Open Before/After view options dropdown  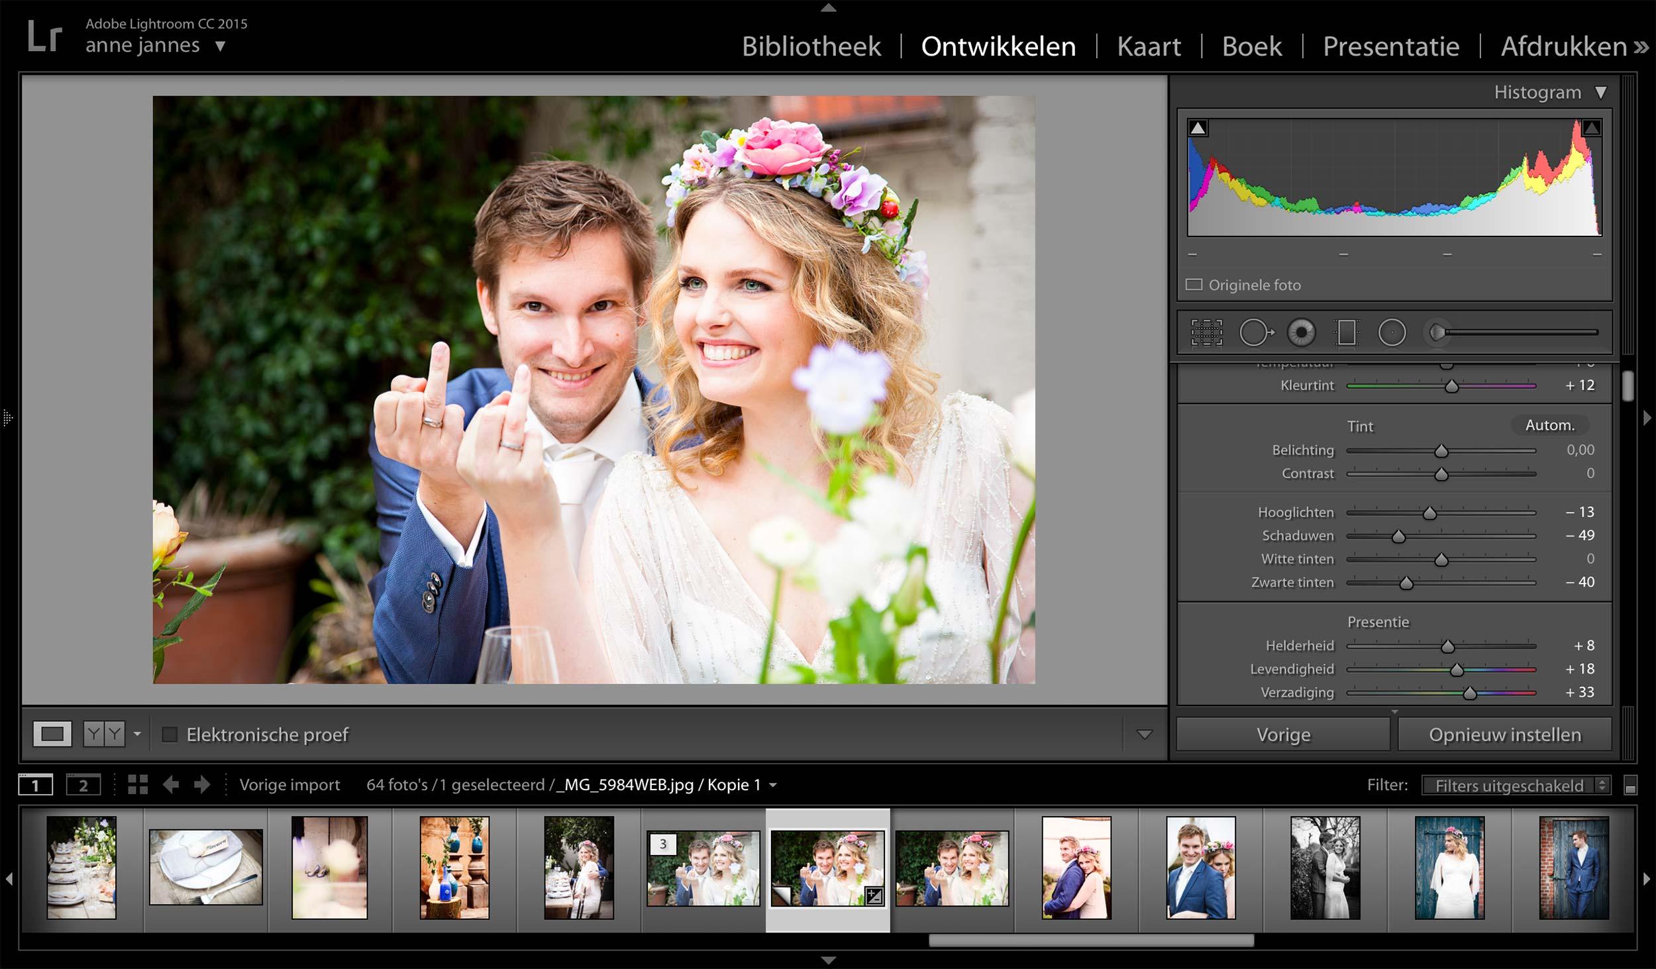pyautogui.click(x=137, y=735)
